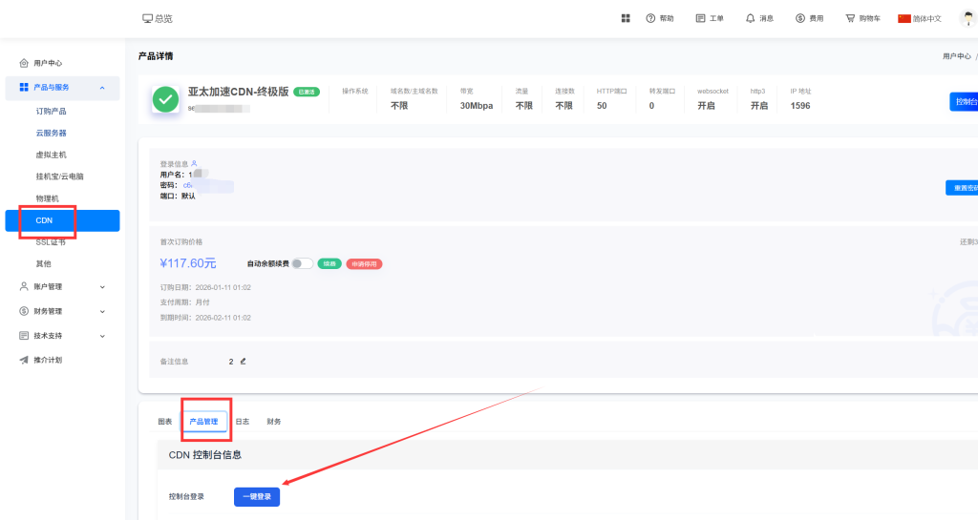Open 挂机宝/云电脑 in sidebar
Screen dimensions: 978x520
coord(60,177)
